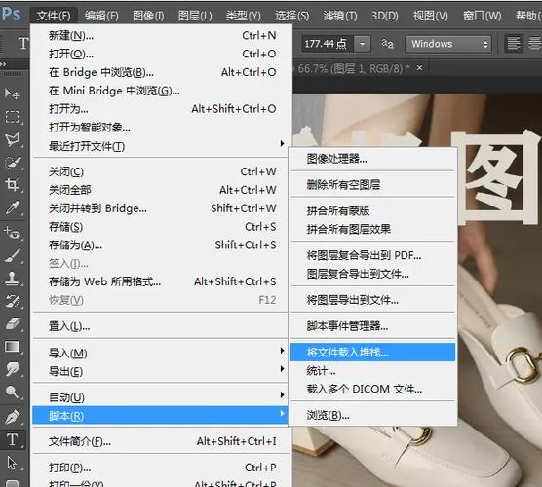Select the Zoom/Dodge magnifier tool
542x487 pixels.
tap(13, 393)
